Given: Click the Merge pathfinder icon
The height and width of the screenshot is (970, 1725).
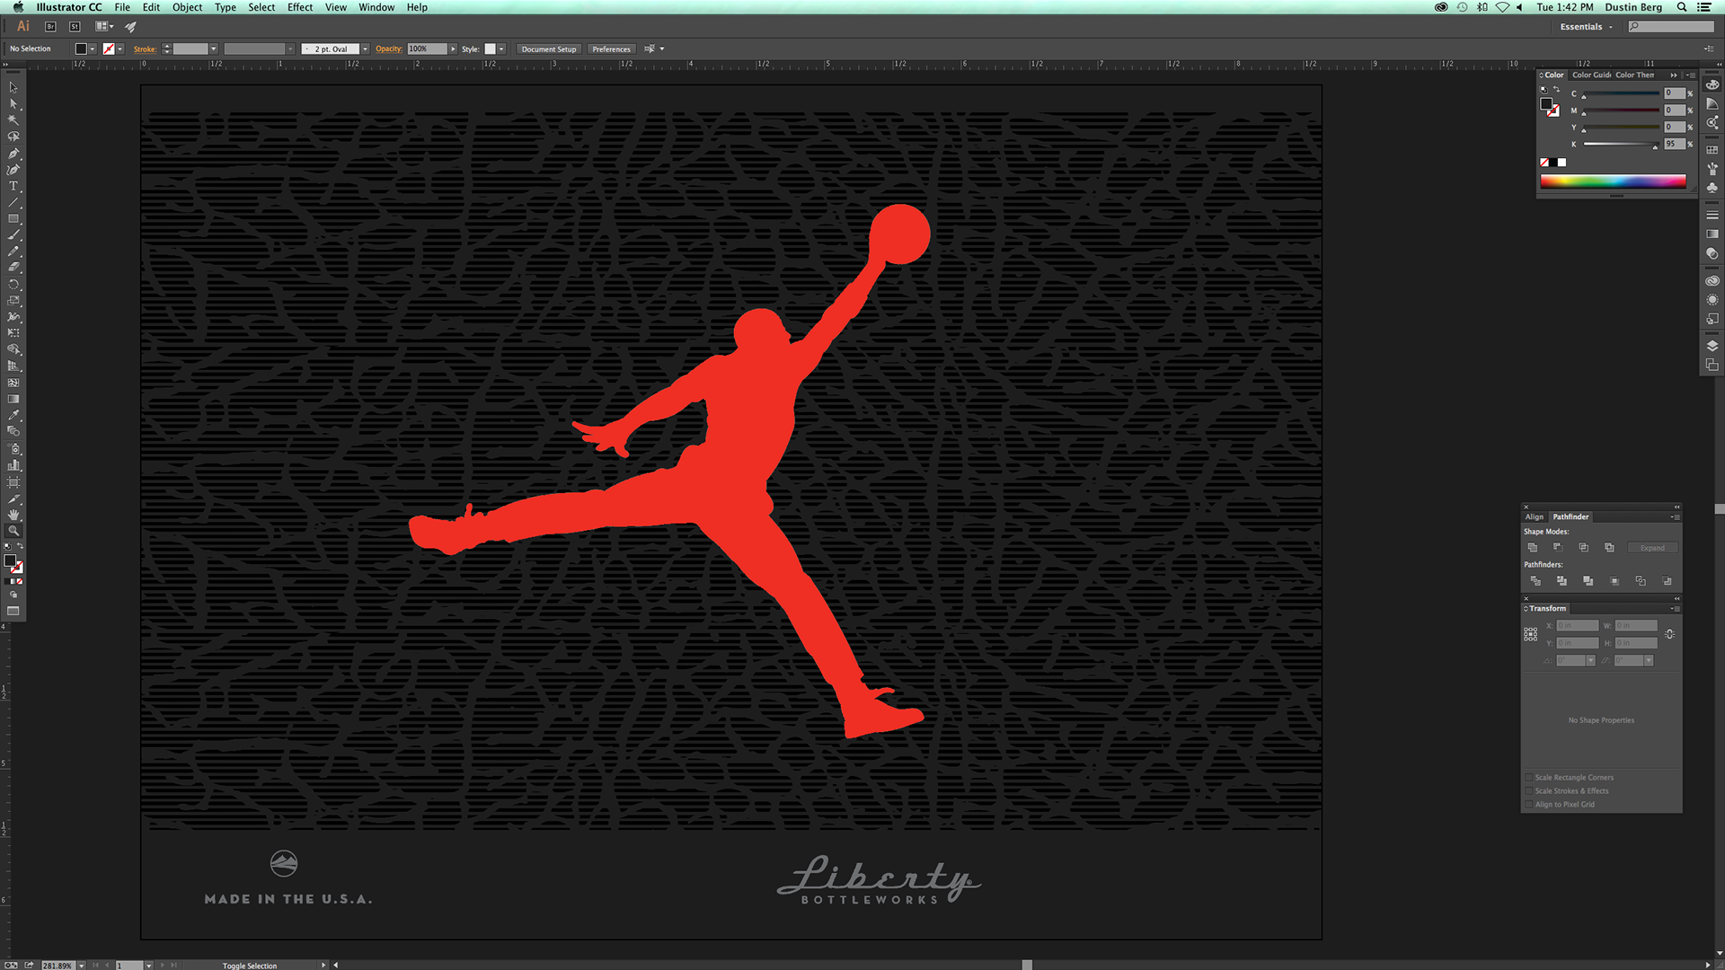Looking at the screenshot, I should [1588, 581].
